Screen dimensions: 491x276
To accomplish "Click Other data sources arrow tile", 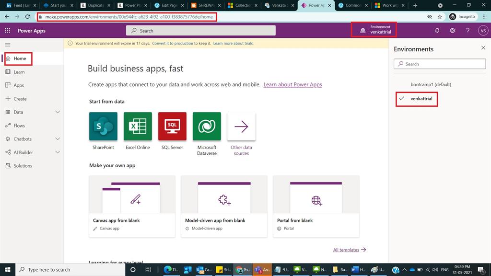I will click(241, 126).
